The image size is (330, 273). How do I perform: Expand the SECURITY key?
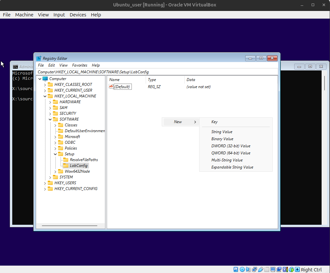(50, 114)
